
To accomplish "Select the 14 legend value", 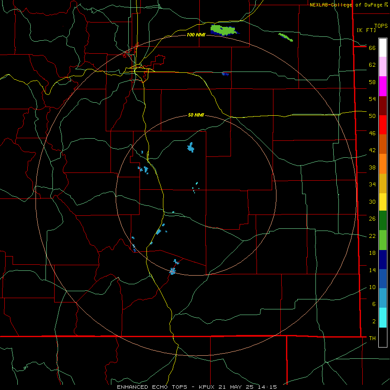I will (x=372, y=270).
